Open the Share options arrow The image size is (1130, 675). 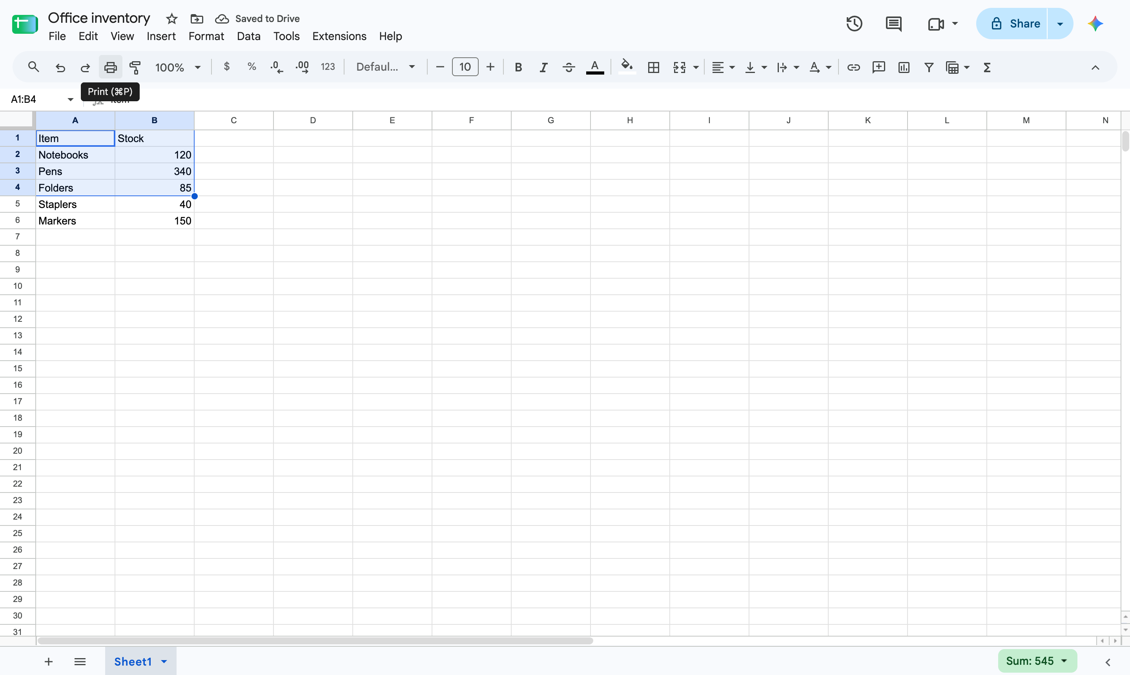(1060, 24)
